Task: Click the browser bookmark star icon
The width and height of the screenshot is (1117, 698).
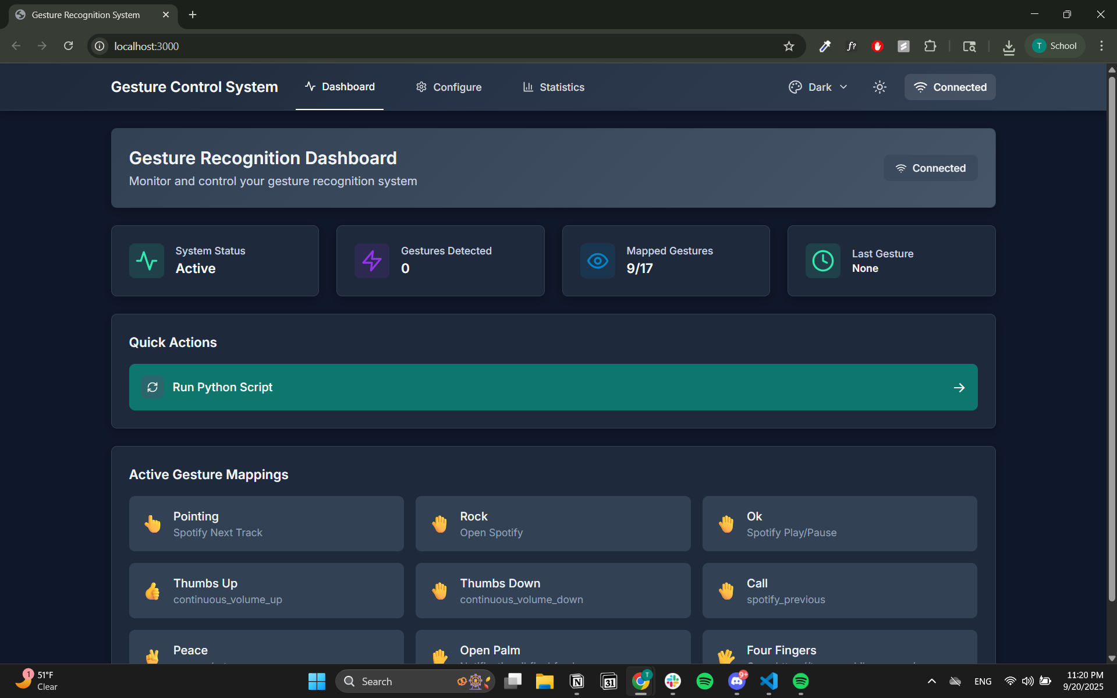Action: tap(789, 46)
